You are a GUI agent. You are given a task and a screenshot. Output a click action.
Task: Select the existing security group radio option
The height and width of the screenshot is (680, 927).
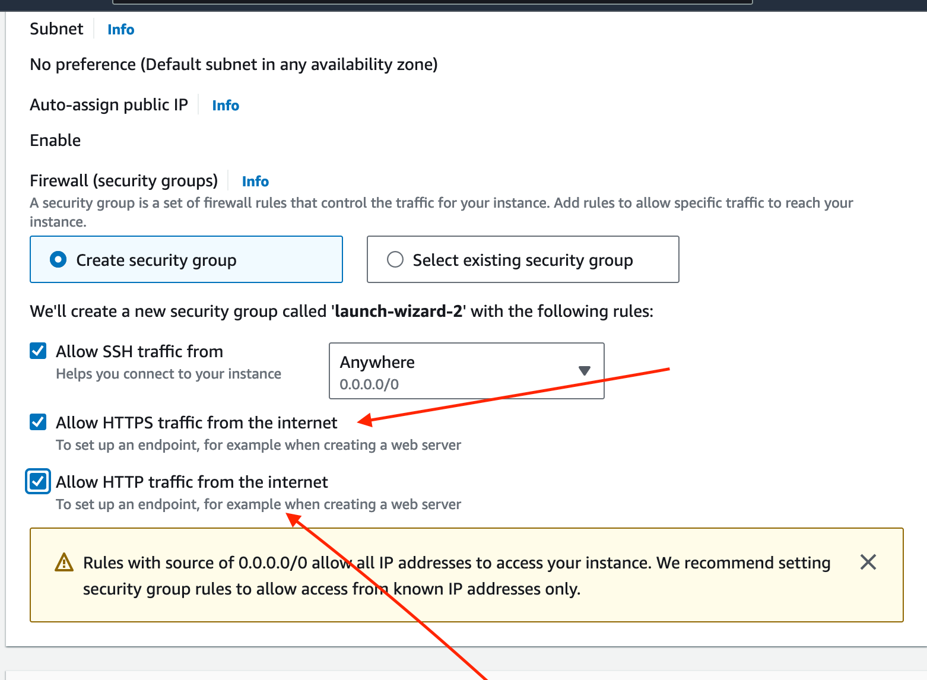(x=395, y=260)
